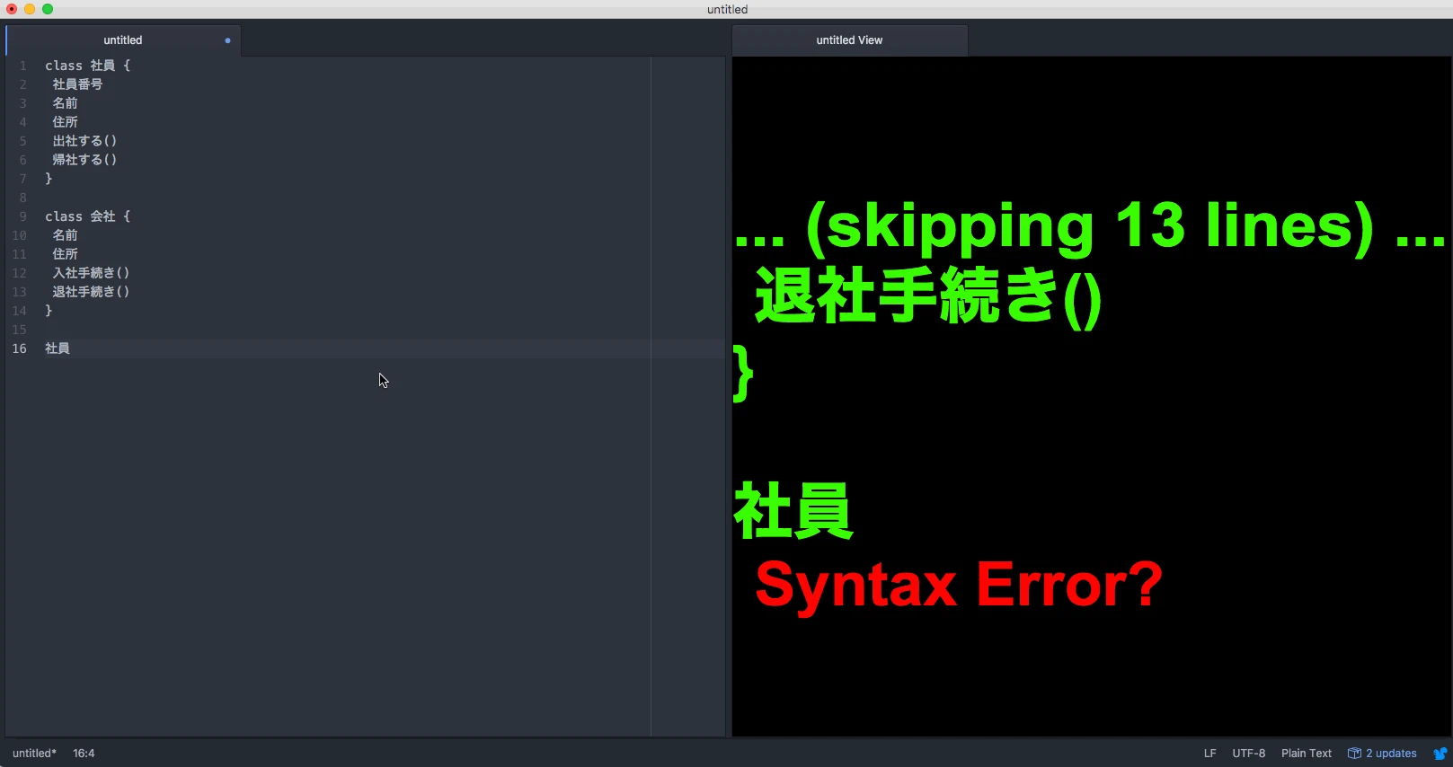This screenshot has height=767, width=1453.
Task: Click line 2 text '社員番号'
Action: tap(77, 84)
